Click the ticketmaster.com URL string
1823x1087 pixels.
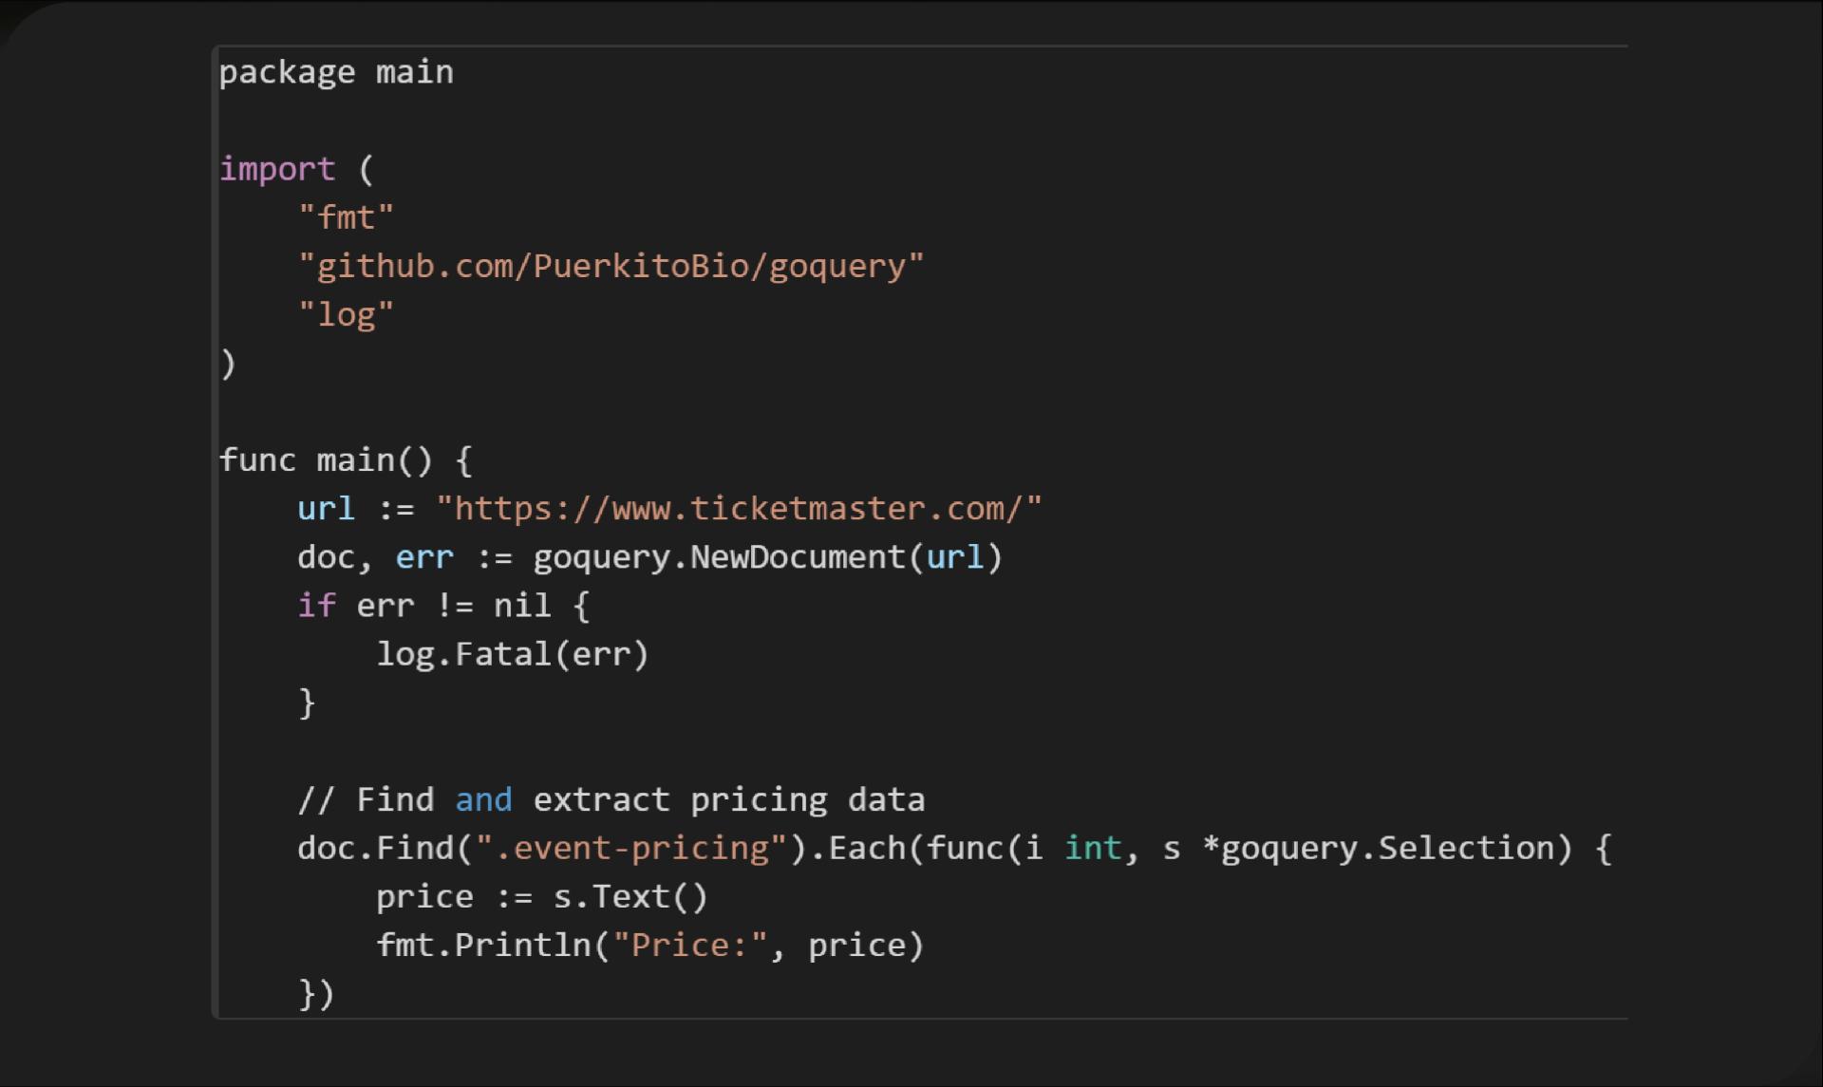tap(739, 509)
